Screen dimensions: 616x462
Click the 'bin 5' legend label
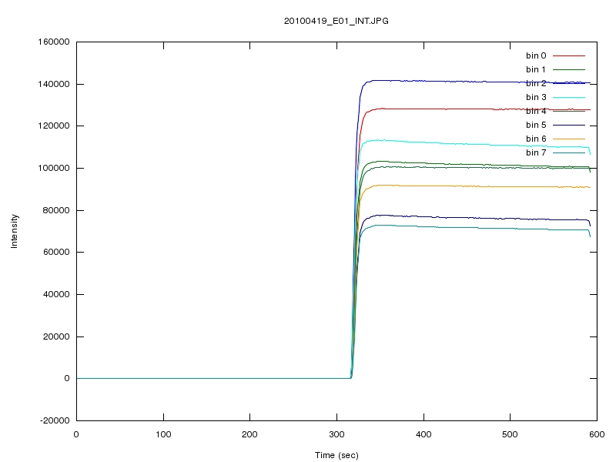(536, 125)
